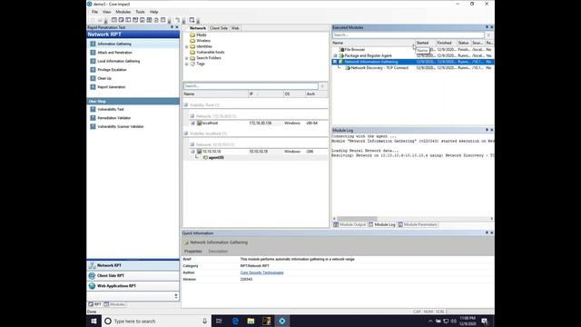Open the Modules menu

point(123,12)
